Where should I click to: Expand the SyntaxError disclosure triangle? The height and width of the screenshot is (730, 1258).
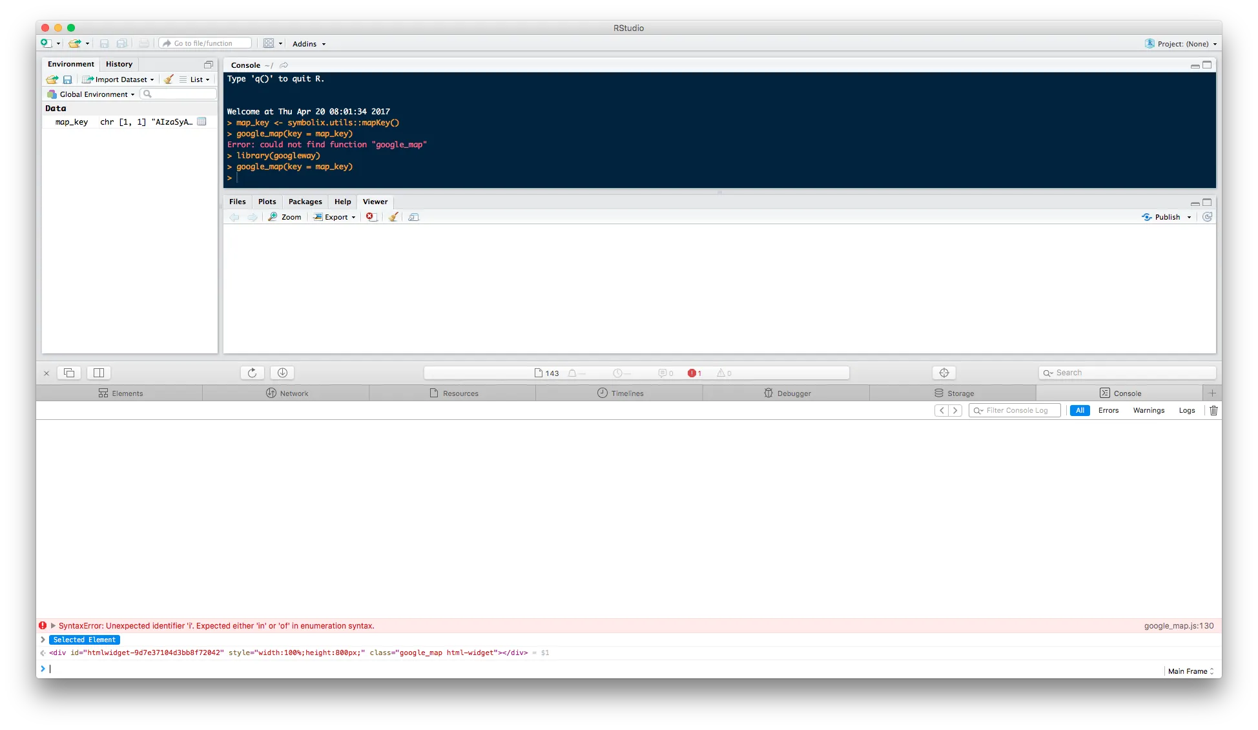coord(53,625)
